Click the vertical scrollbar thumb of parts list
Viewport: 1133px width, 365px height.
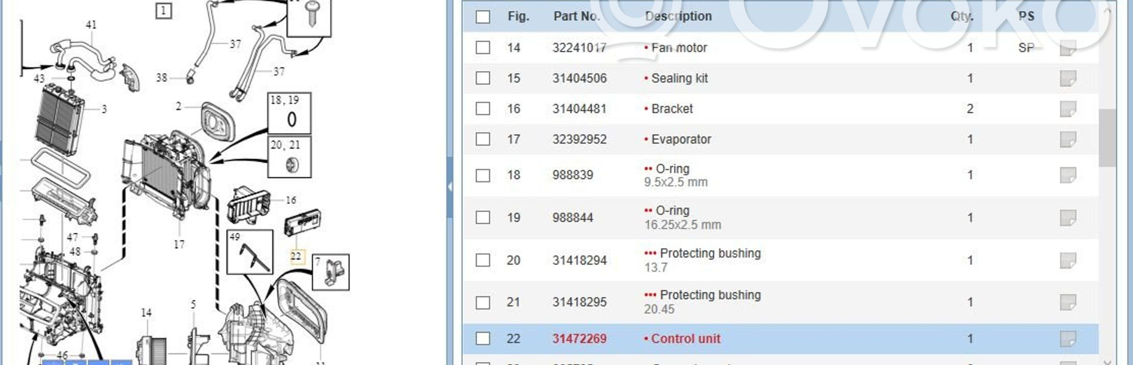[x=1107, y=138]
